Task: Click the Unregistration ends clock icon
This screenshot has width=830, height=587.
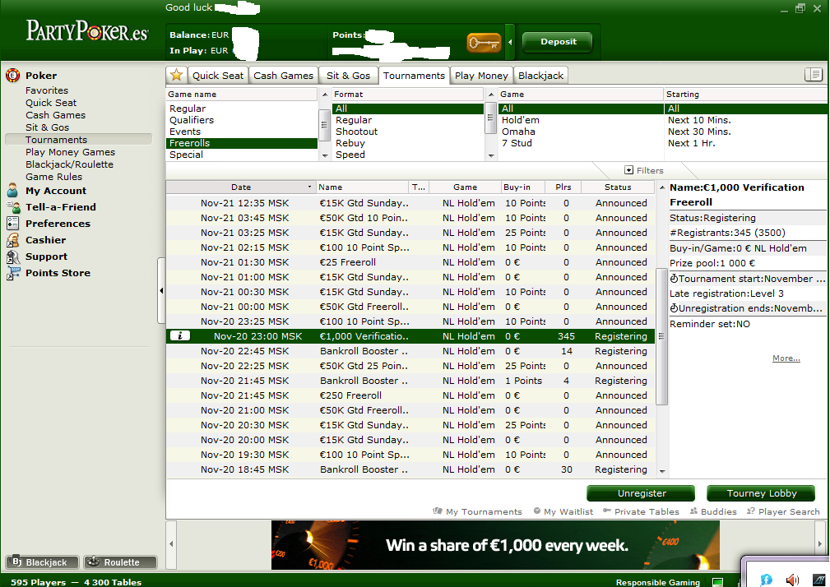Action: (674, 308)
